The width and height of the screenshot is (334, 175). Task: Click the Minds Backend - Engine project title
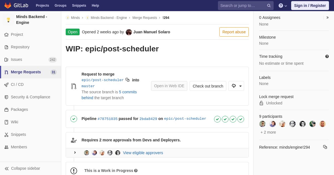pyautogui.click(x=31, y=20)
